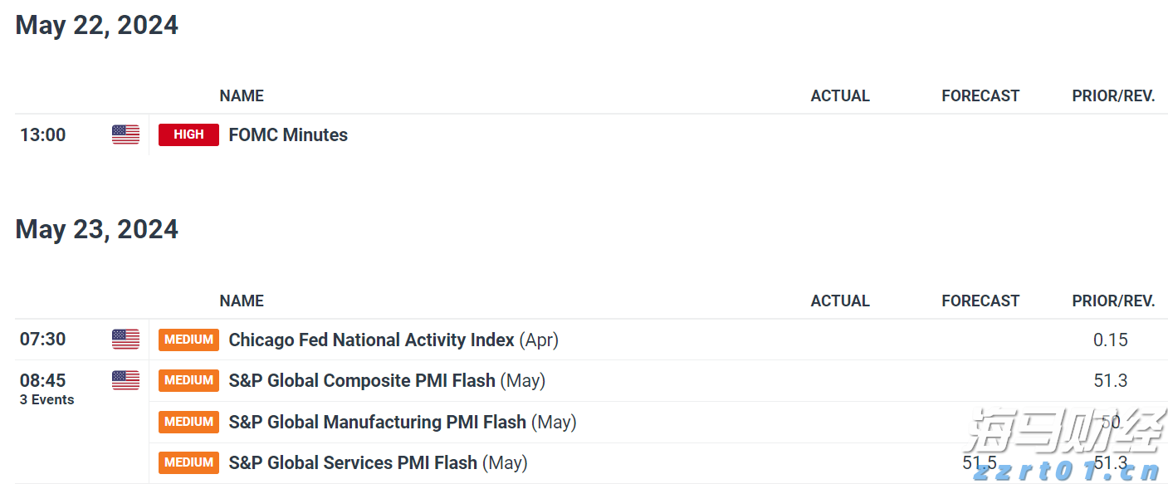Click the PRIOR/REV. header under May 23

(x=1113, y=301)
